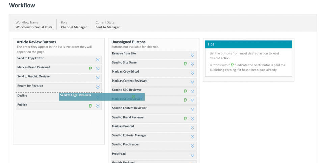324x163 pixels.
Task: Click payment icon on Mark as SEO Reviewed
Action: (x=185, y=100)
